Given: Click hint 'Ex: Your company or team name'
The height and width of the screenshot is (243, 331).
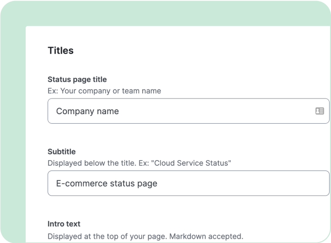Looking at the screenshot, I should [104, 90].
